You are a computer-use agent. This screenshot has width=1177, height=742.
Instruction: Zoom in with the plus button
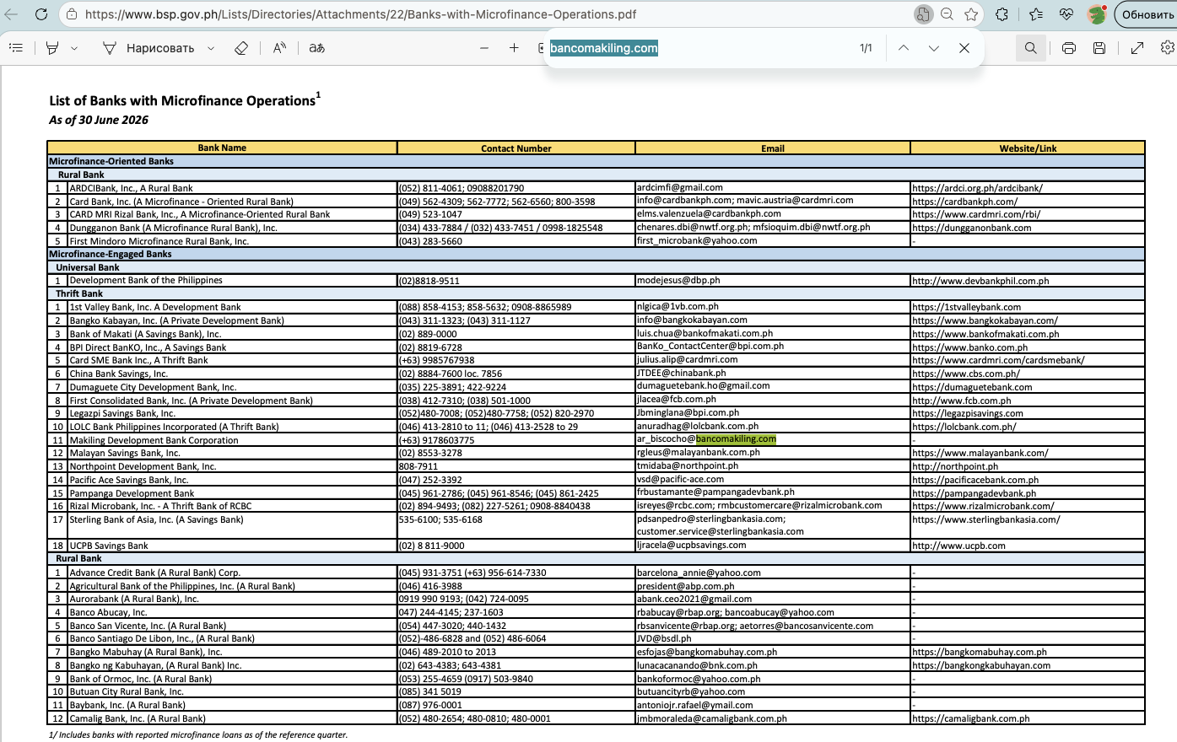click(x=514, y=48)
